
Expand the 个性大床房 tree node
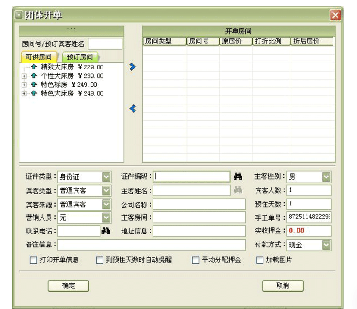[x=24, y=76]
